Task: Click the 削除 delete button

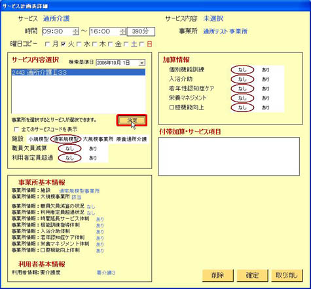Action: click(217, 275)
